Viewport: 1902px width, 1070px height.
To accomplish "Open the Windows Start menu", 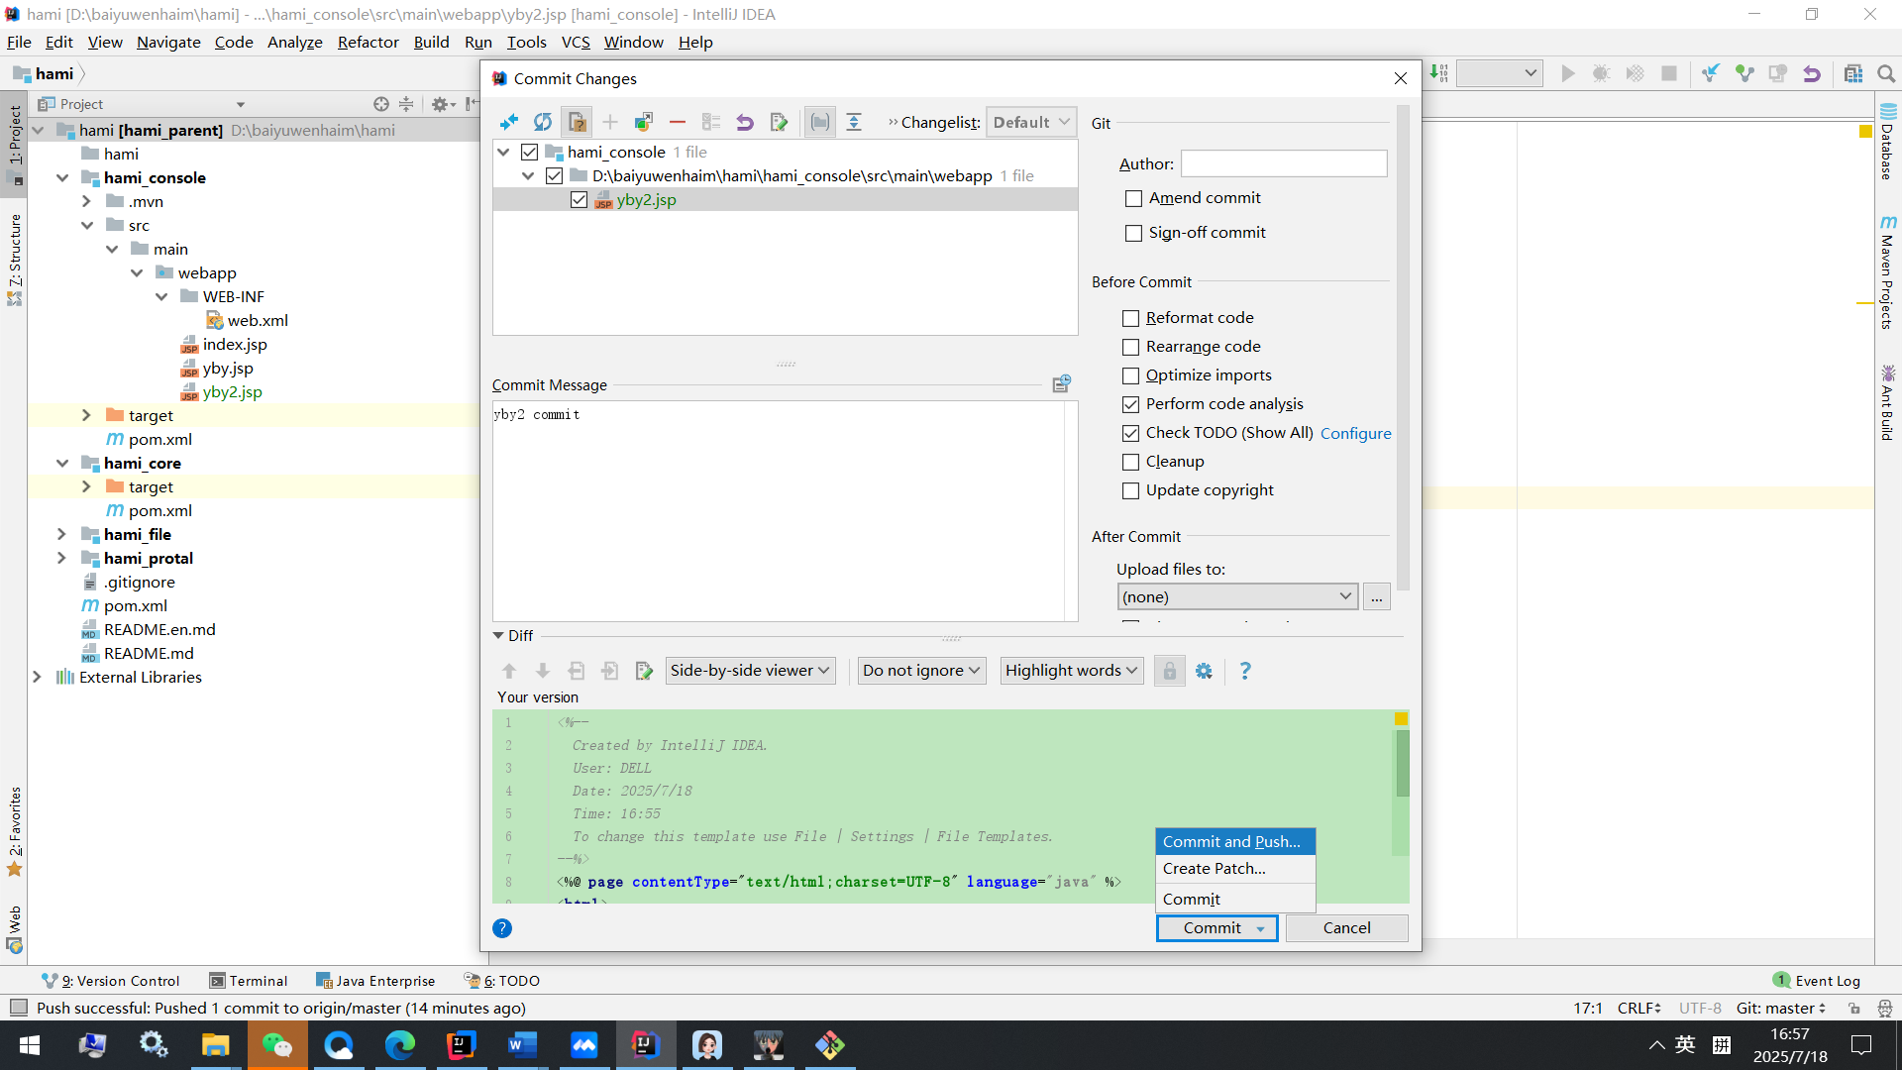I will pos(30,1045).
